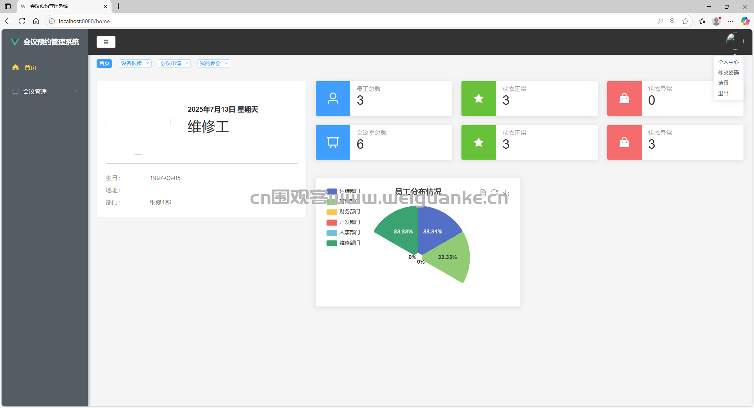Image resolution: width=754 pixels, height=408 pixels.
Task: Open a new browser tab
Action: click(x=118, y=6)
